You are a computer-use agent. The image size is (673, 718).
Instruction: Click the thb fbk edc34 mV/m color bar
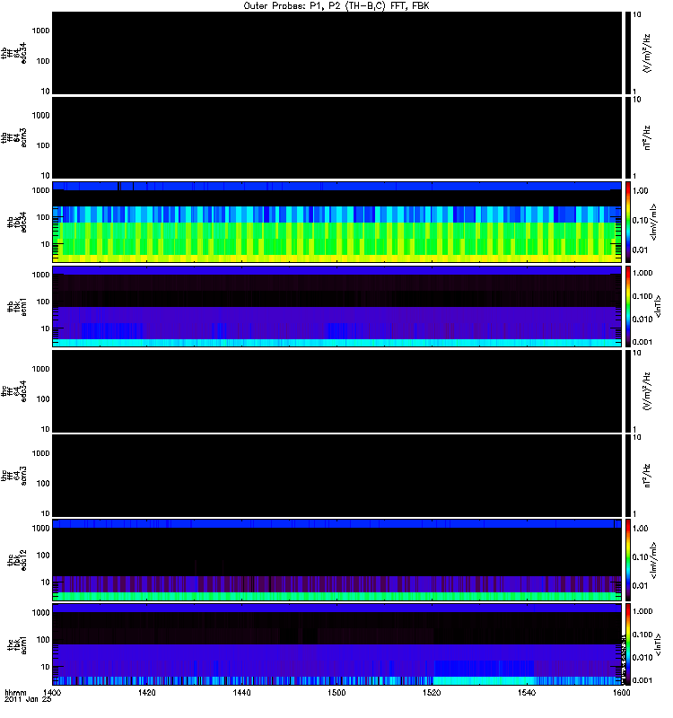tap(628, 222)
